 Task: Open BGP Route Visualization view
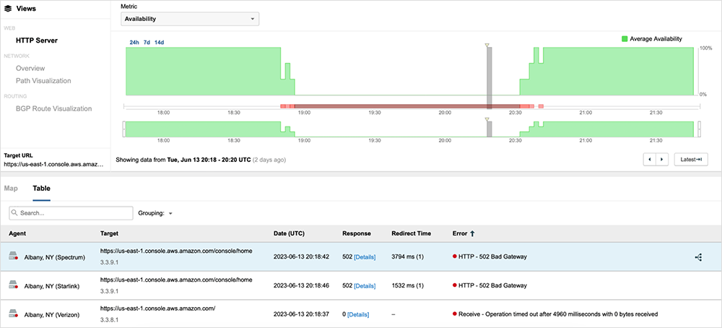pyautogui.click(x=53, y=108)
